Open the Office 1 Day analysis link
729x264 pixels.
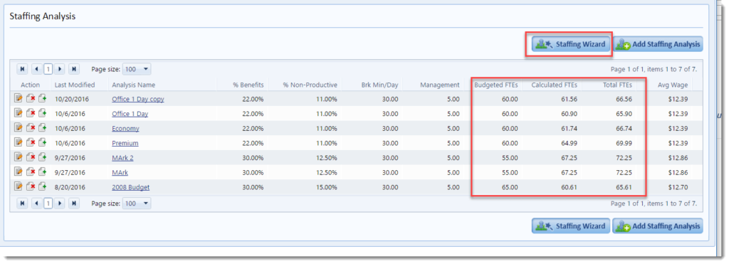point(130,114)
